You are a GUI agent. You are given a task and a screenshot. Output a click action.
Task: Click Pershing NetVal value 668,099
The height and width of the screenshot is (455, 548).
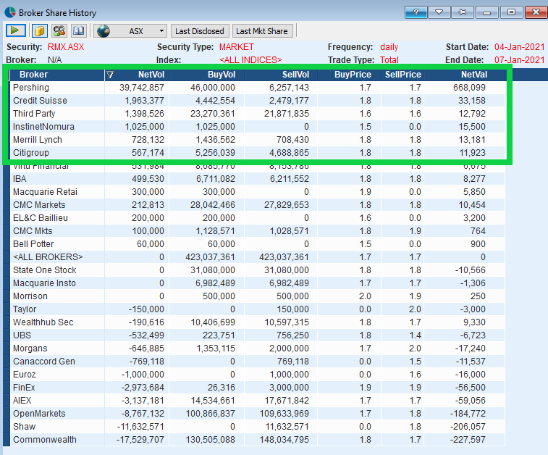point(469,88)
